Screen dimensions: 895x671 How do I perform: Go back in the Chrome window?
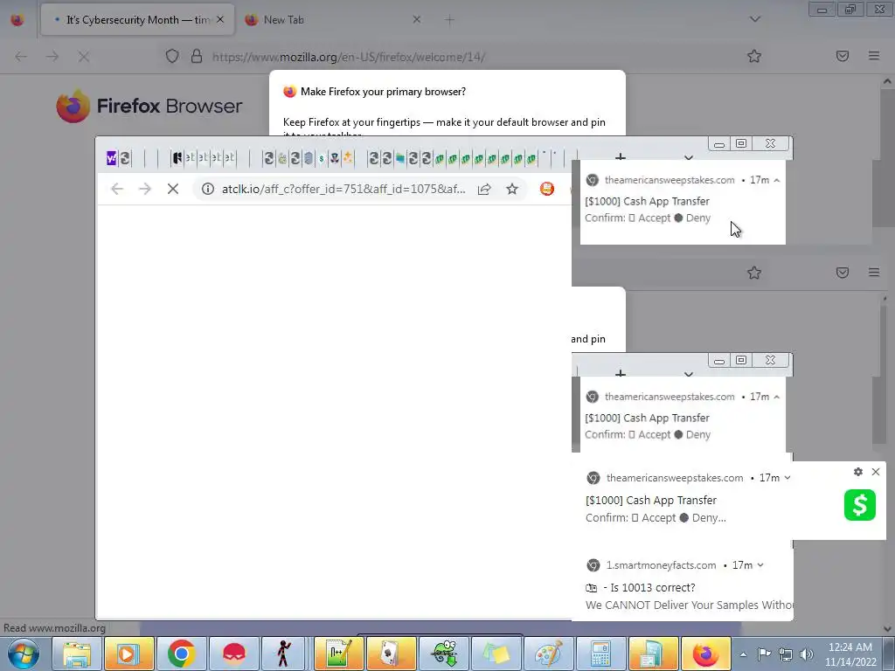tap(117, 189)
